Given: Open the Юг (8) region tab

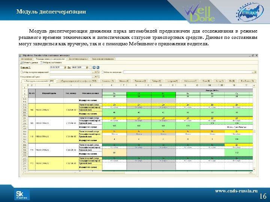Looking at the screenshot, I should tap(232, 81).
